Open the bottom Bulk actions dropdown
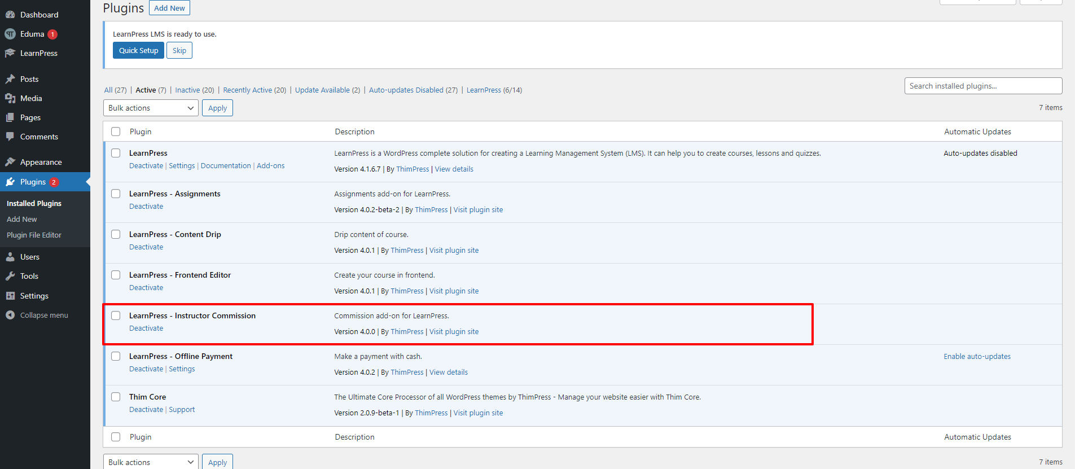Viewport: 1075px width, 469px height. tap(151, 462)
